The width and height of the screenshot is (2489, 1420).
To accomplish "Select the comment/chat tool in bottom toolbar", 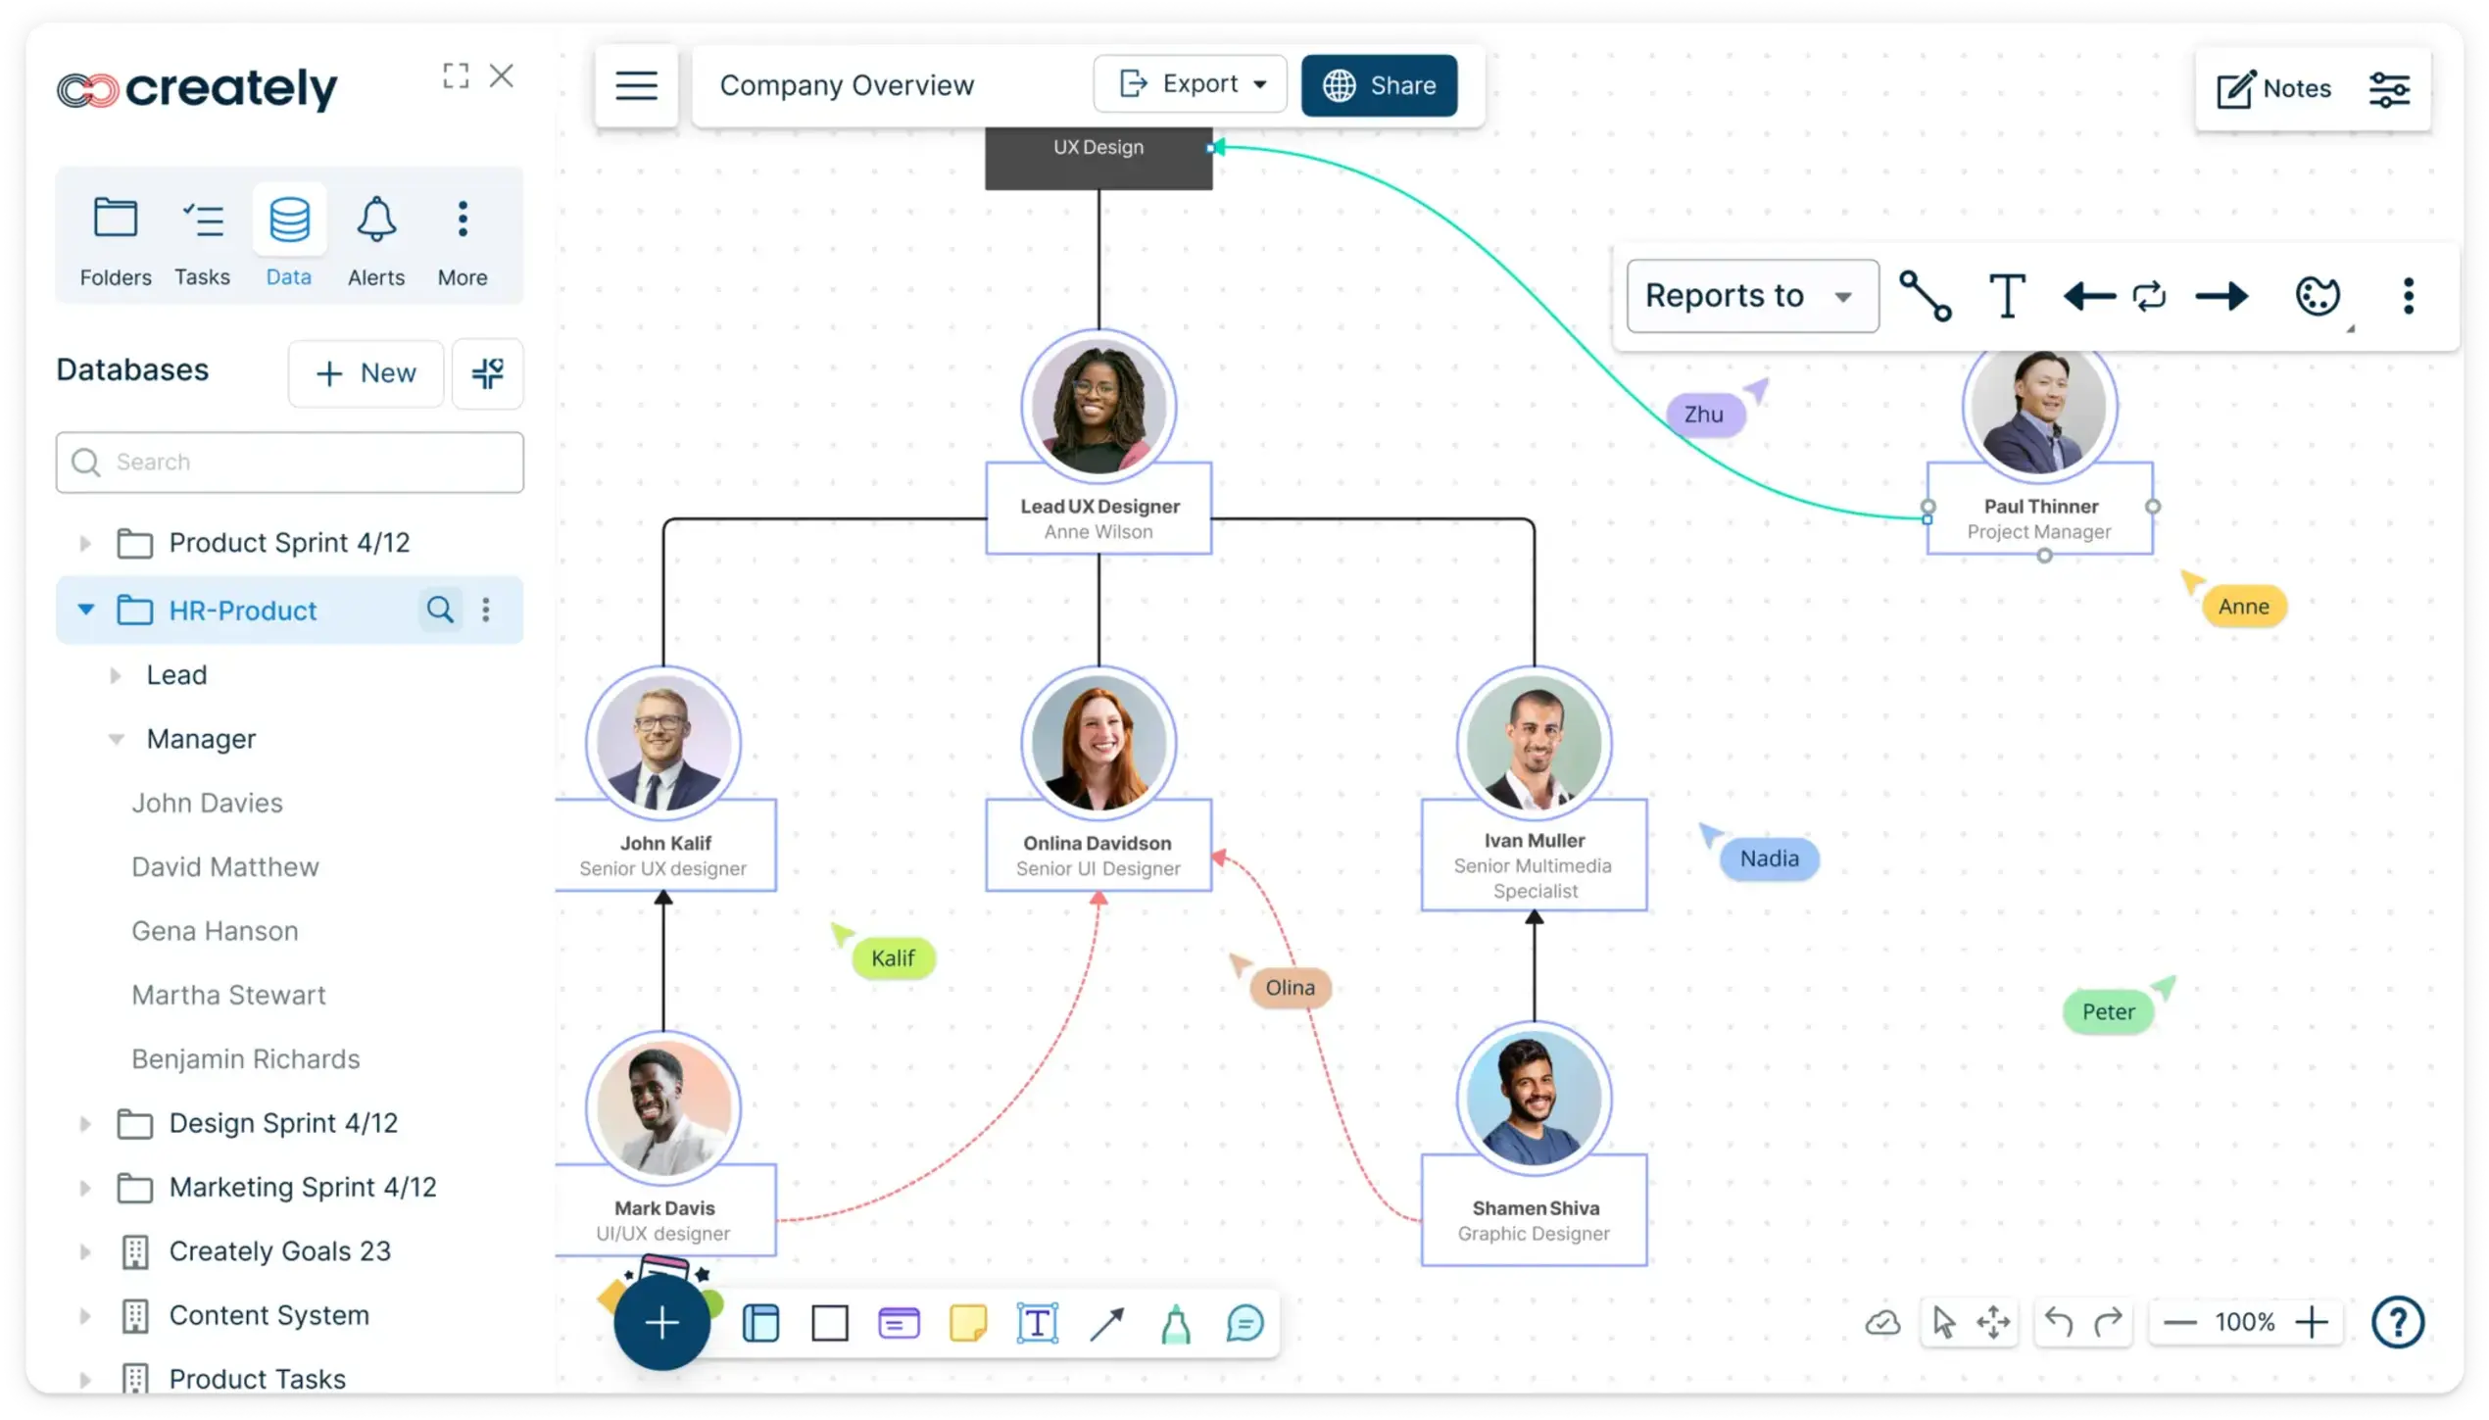I will [1244, 1323].
